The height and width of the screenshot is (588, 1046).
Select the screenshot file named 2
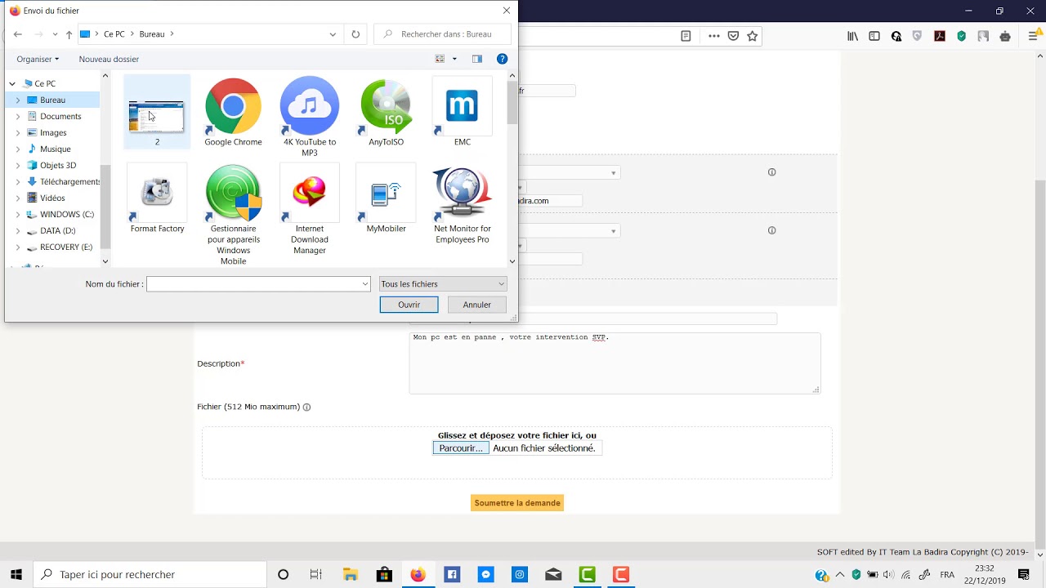point(157,112)
